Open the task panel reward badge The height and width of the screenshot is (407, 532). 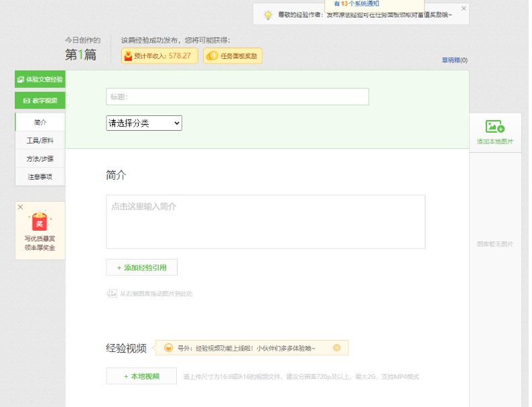pyautogui.click(x=232, y=56)
